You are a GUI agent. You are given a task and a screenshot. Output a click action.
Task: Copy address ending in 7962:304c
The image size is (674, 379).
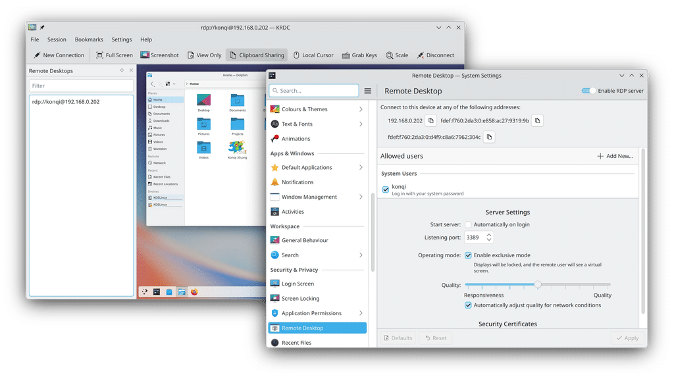[x=489, y=137]
